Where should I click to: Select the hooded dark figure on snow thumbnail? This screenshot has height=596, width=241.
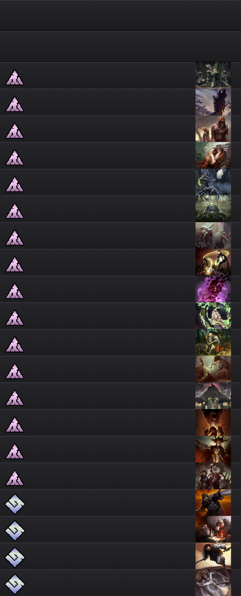click(x=213, y=102)
